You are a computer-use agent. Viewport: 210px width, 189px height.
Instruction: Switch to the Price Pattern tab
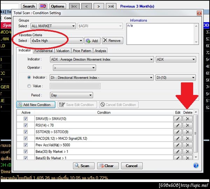click(x=82, y=51)
